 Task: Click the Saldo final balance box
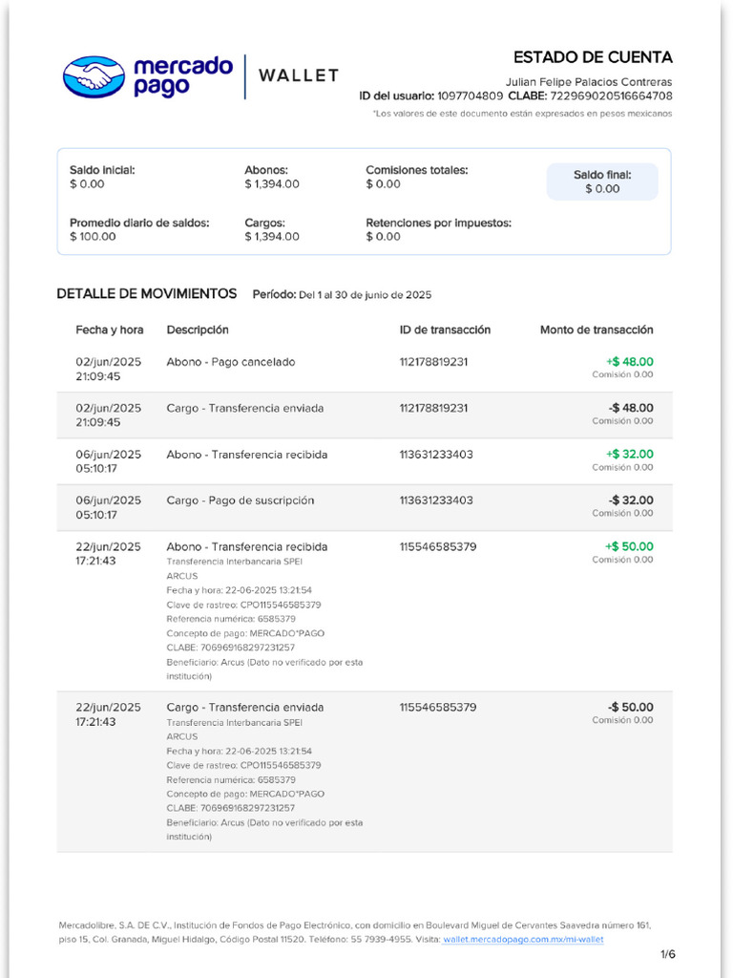pos(602,181)
